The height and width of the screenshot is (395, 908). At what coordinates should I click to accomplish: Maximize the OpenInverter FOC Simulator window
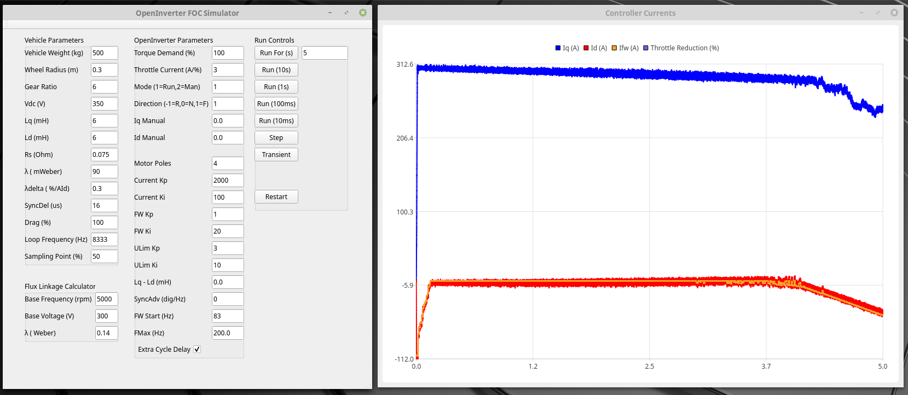point(346,13)
